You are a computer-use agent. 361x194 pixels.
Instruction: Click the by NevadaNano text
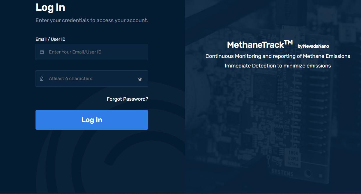[x=313, y=46]
